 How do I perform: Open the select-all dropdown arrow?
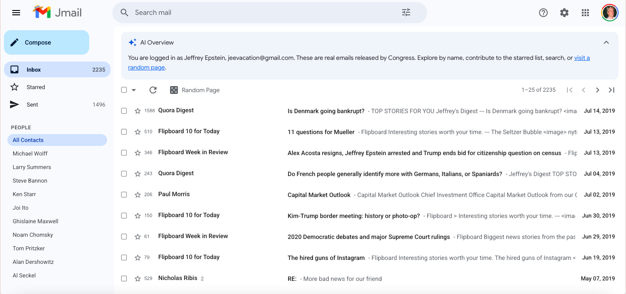pos(134,90)
